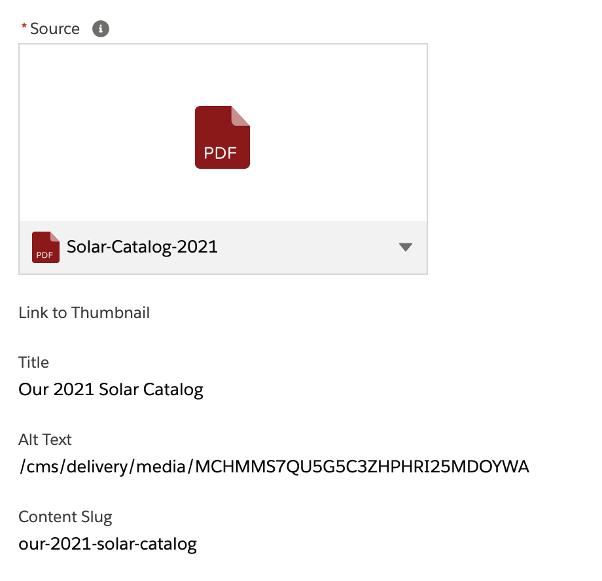Click the Title field label

[x=34, y=362]
